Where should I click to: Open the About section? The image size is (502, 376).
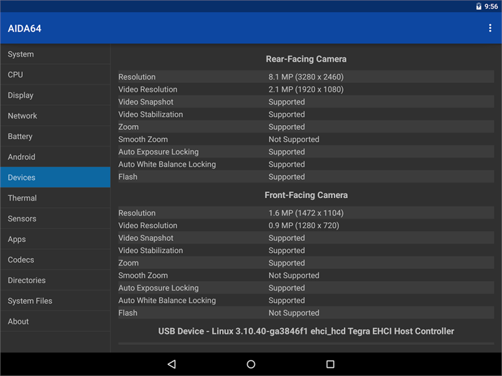[x=56, y=321]
